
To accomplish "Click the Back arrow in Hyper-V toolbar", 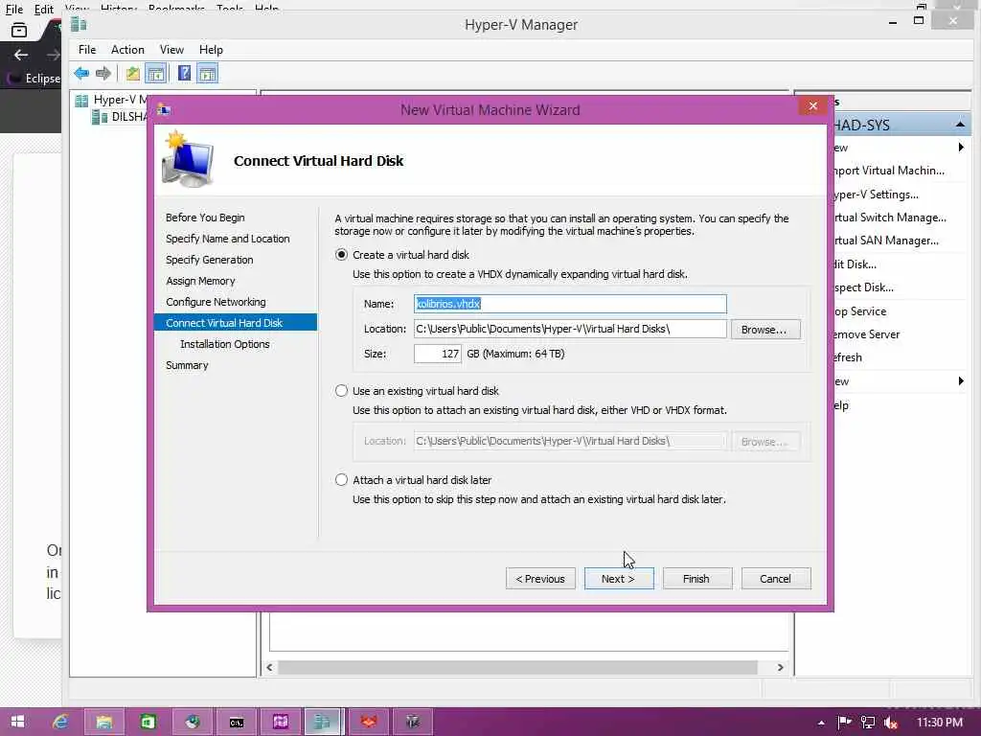I will pos(81,74).
